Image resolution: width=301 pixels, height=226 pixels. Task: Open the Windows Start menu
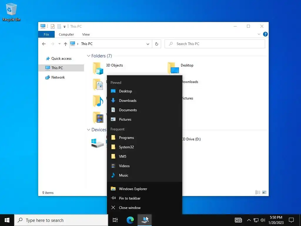coord(7,220)
